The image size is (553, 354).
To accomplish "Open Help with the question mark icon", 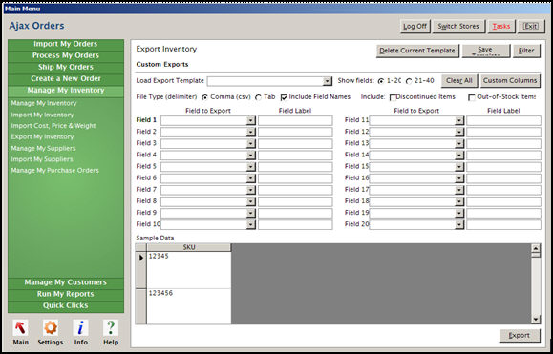I will tap(111, 328).
